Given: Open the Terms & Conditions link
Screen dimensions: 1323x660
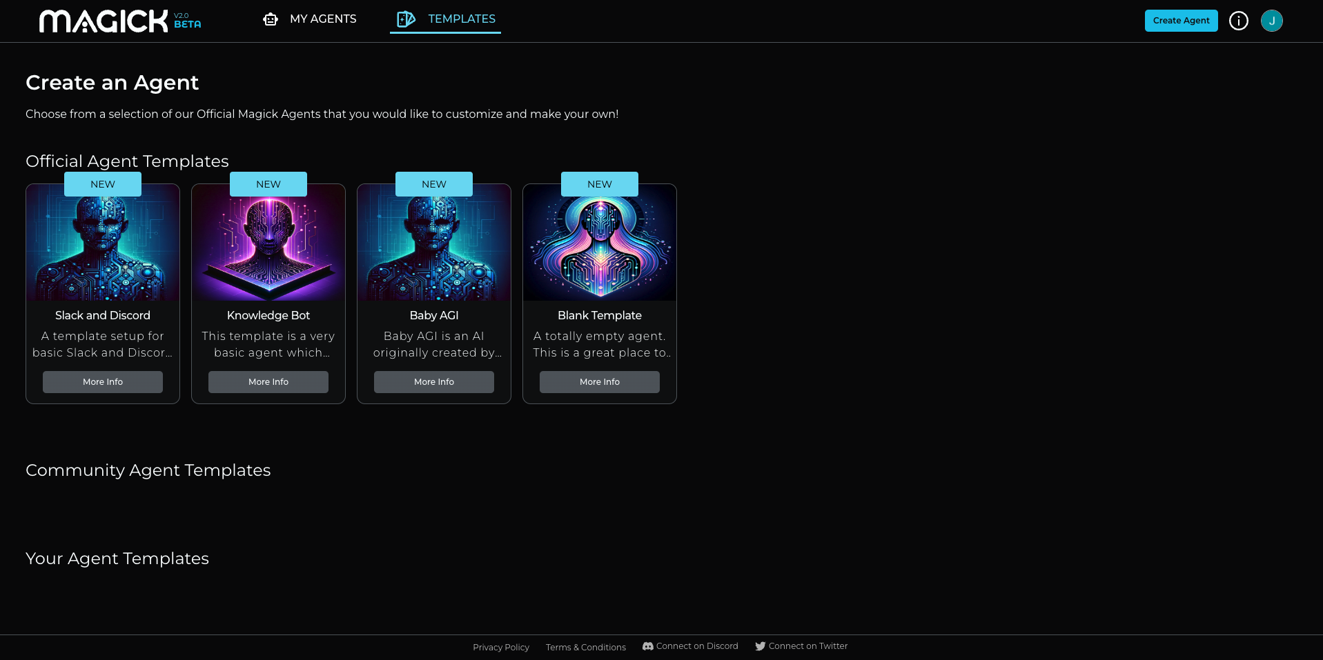Looking at the screenshot, I should [x=585, y=648].
